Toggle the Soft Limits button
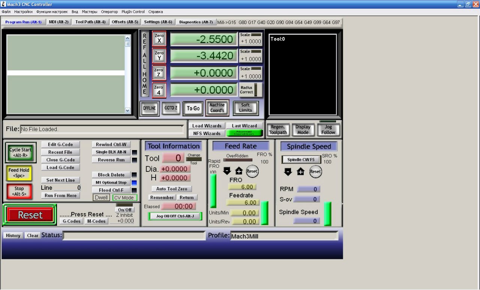The width and height of the screenshot is (480, 290). [245, 108]
